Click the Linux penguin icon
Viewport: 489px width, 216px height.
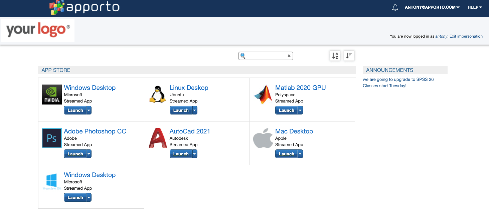tap(157, 95)
